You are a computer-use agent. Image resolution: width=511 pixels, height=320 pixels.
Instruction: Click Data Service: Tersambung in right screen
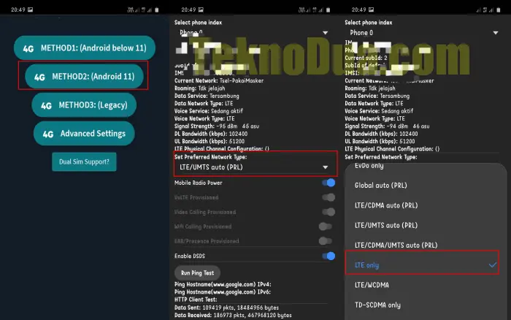[x=377, y=96]
